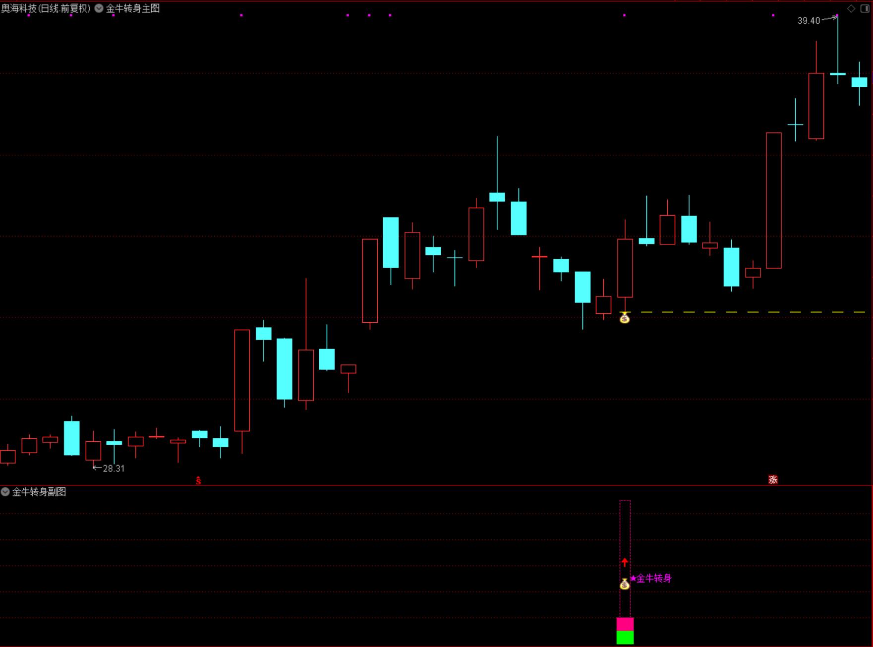Click the pink signal block in the sub-chart

click(x=625, y=624)
